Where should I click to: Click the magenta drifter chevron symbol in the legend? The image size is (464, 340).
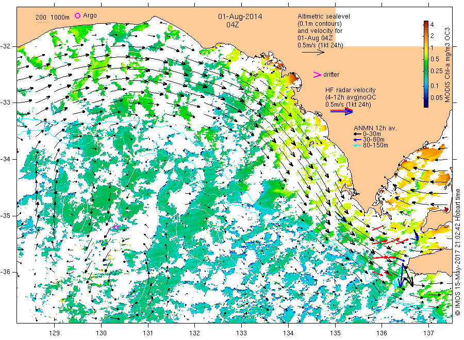tap(317, 75)
